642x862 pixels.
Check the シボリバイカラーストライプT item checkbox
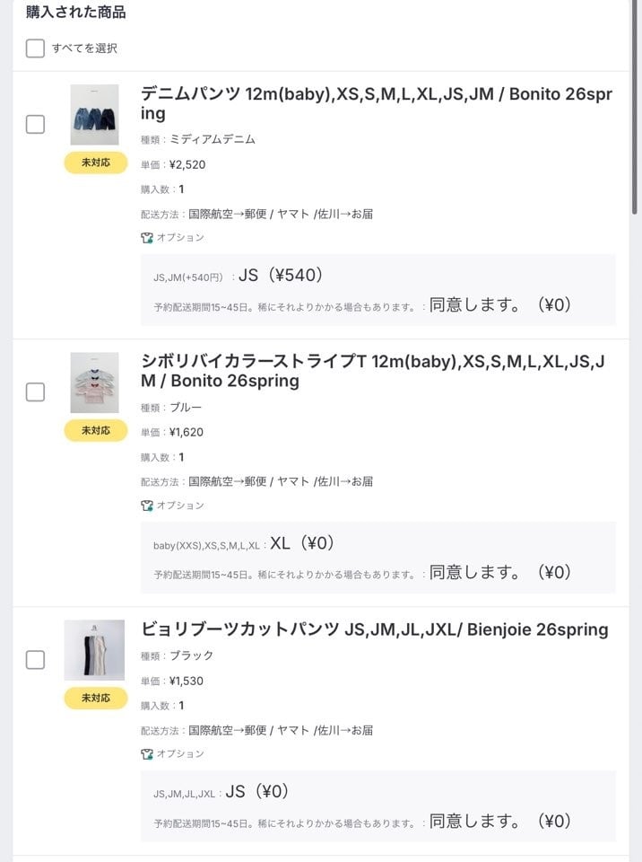click(x=35, y=392)
